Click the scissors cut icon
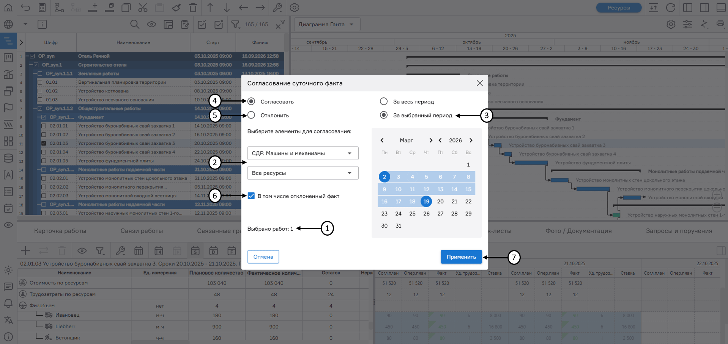Viewport: 728px width, 344px height. (143, 8)
